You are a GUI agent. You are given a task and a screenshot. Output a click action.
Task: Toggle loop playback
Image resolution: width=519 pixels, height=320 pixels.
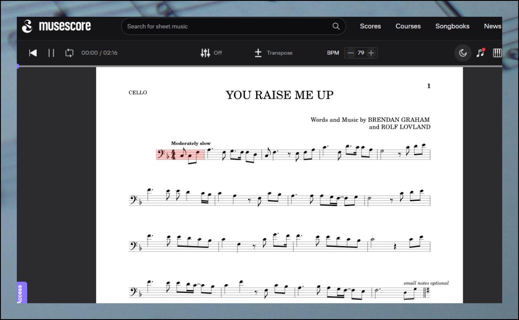69,53
